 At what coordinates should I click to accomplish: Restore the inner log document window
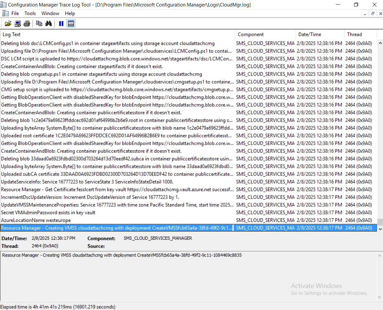click(x=373, y=14)
